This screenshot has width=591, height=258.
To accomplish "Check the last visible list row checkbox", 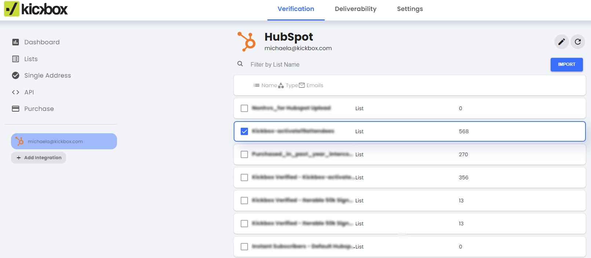I will click(x=244, y=247).
